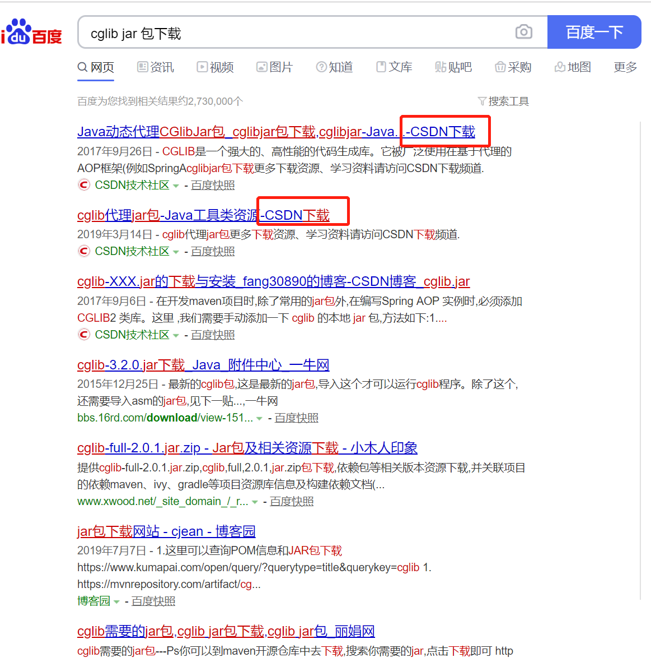This screenshot has width=651, height=662.
Task: Open camera image search icon
Action: click(x=524, y=31)
